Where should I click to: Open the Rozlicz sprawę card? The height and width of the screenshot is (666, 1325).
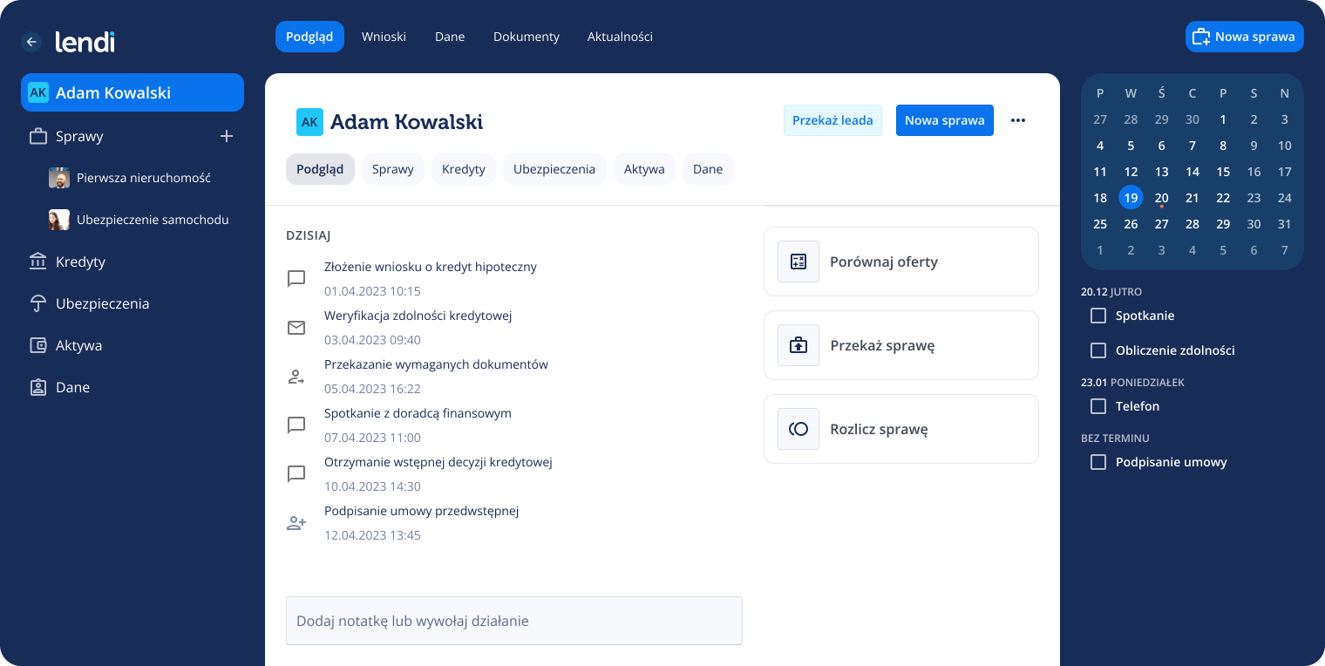[x=901, y=429]
